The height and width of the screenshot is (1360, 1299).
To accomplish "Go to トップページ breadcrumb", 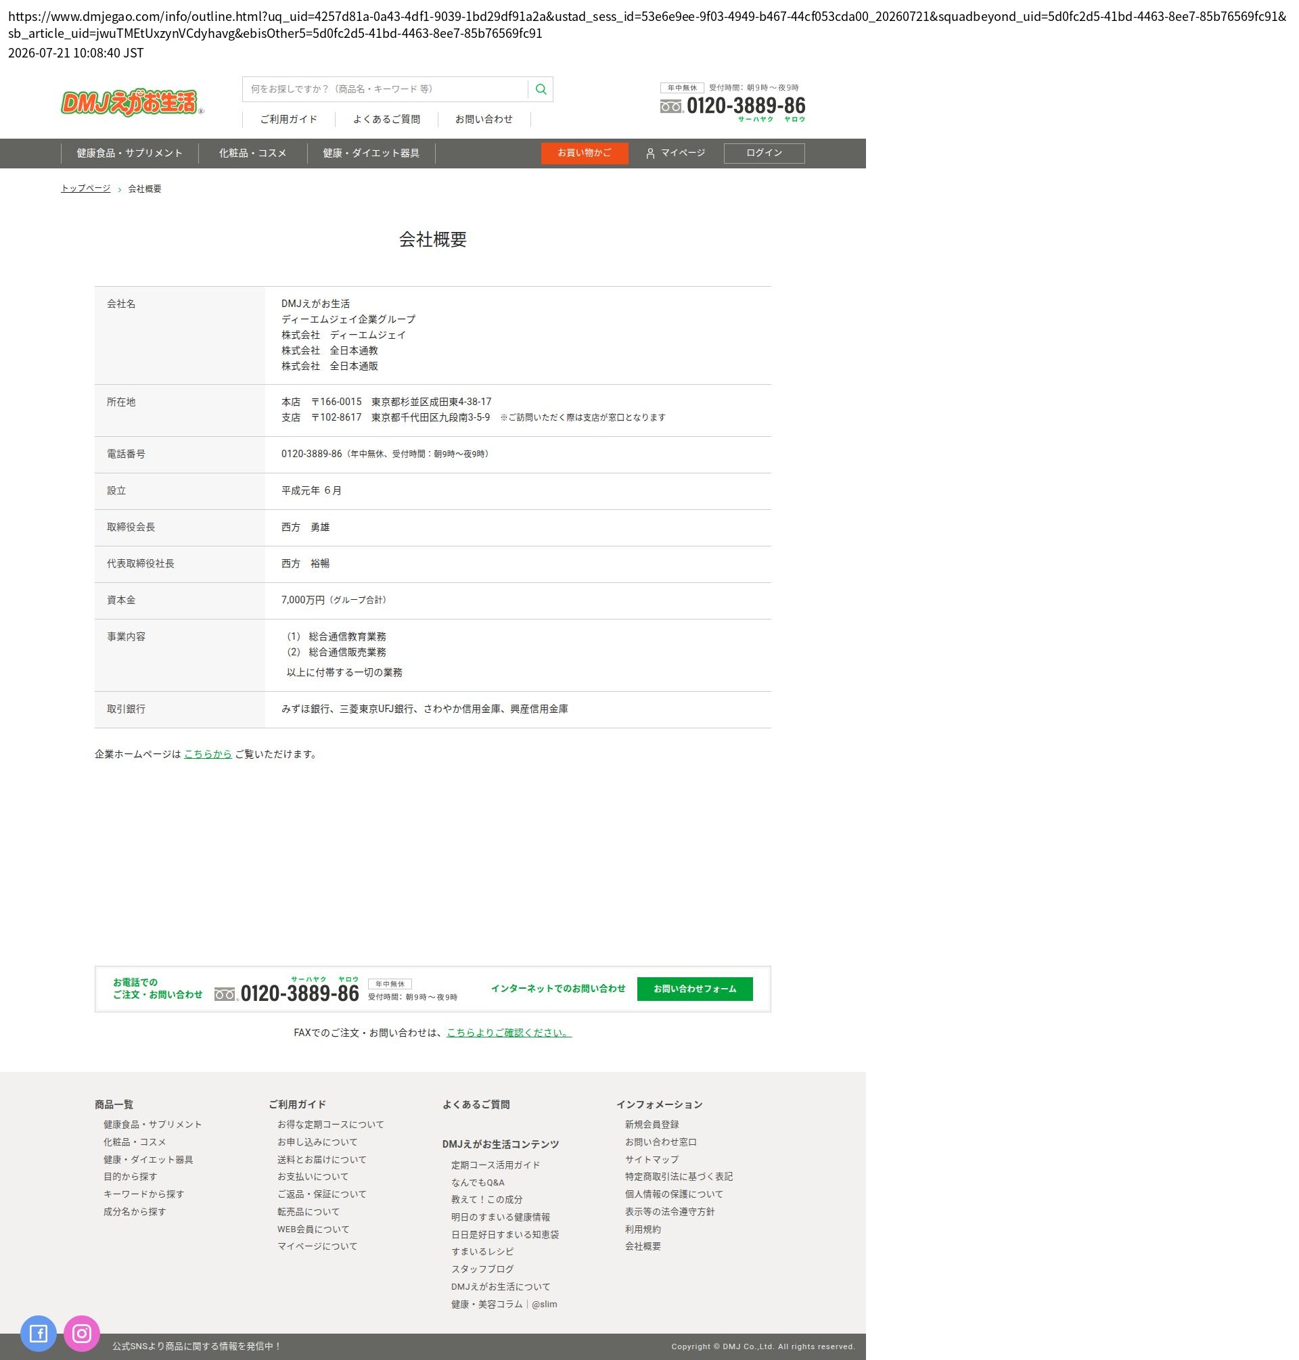I will coord(86,188).
